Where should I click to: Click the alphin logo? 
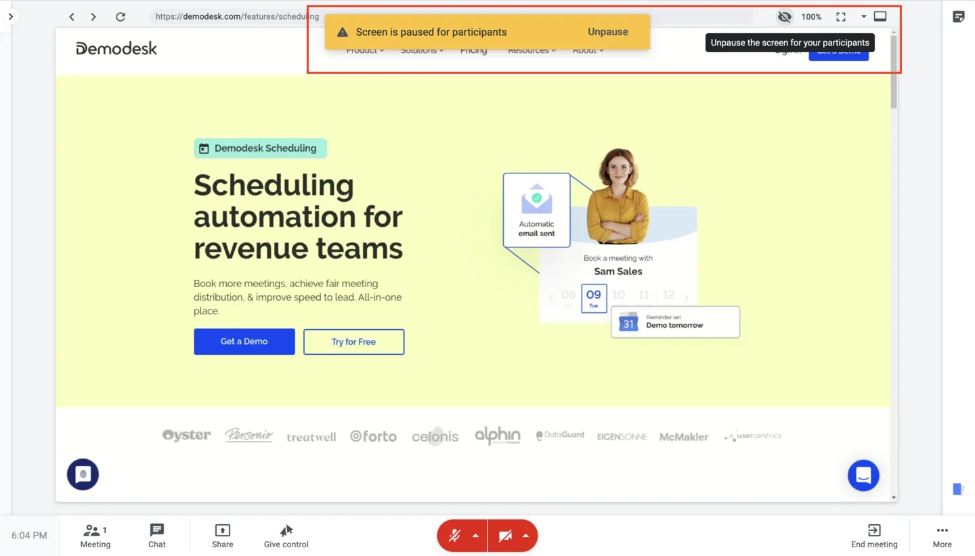click(498, 435)
